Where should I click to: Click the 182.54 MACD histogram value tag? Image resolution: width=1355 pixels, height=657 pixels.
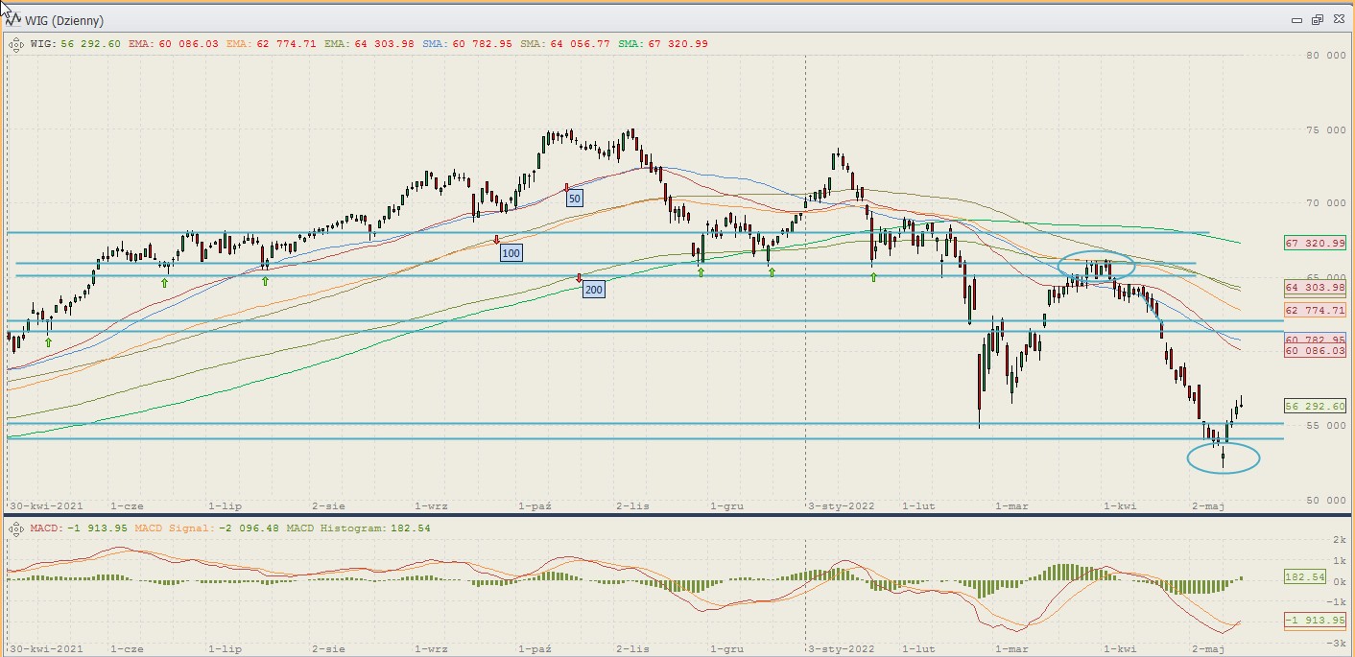tap(1305, 577)
